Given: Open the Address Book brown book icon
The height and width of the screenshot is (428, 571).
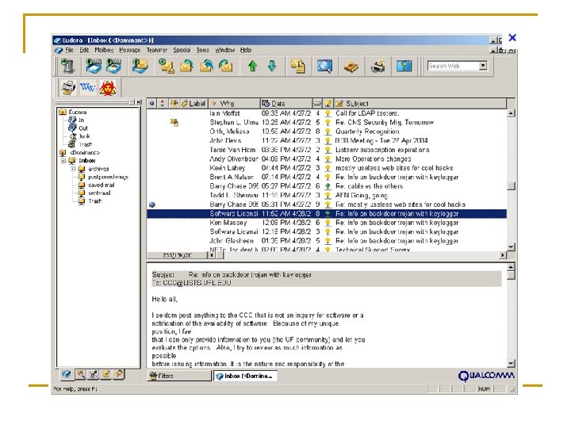Looking at the screenshot, I should [x=351, y=66].
